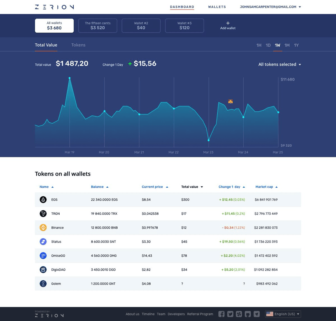The height and width of the screenshot is (321, 336).
Task: Set chart range to 1M
Action: (x=287, y=45)
